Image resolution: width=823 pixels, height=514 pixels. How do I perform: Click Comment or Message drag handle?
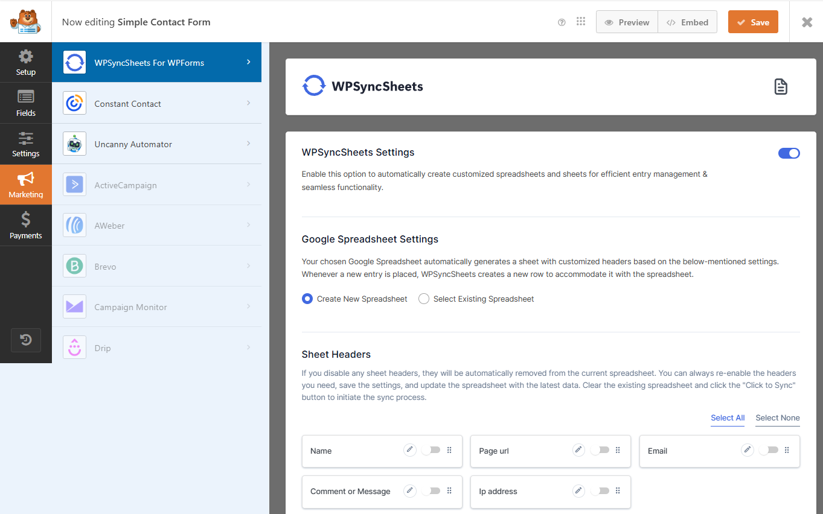coord(449,491)
